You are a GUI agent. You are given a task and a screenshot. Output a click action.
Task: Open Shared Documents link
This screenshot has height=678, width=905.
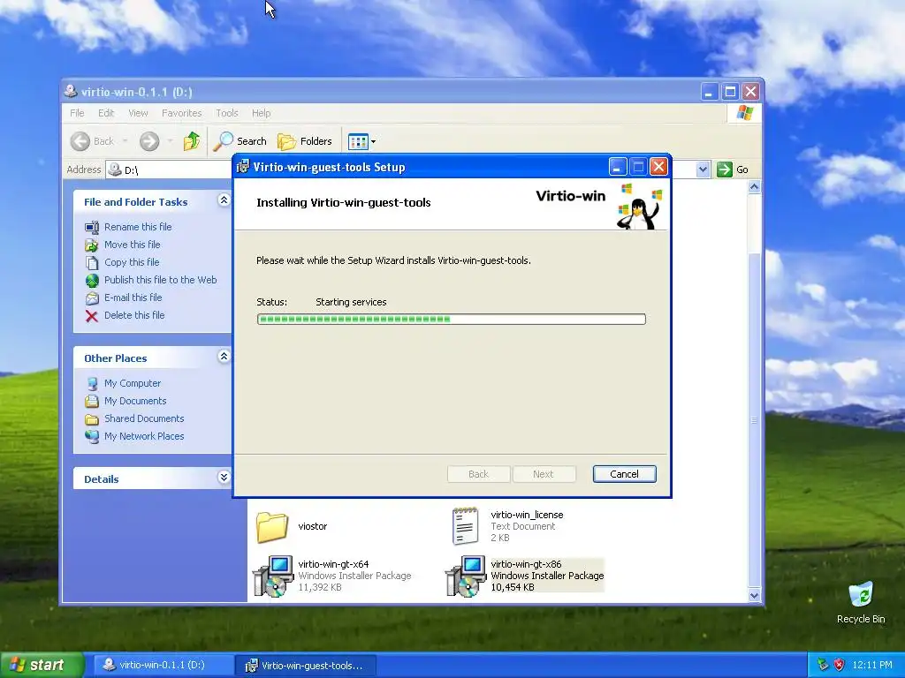tap(144, 418)
